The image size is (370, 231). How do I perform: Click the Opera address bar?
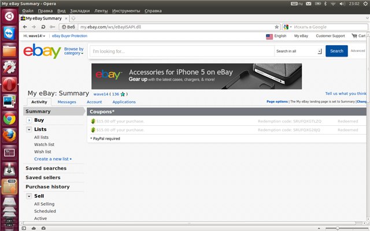tap(176, 27)
